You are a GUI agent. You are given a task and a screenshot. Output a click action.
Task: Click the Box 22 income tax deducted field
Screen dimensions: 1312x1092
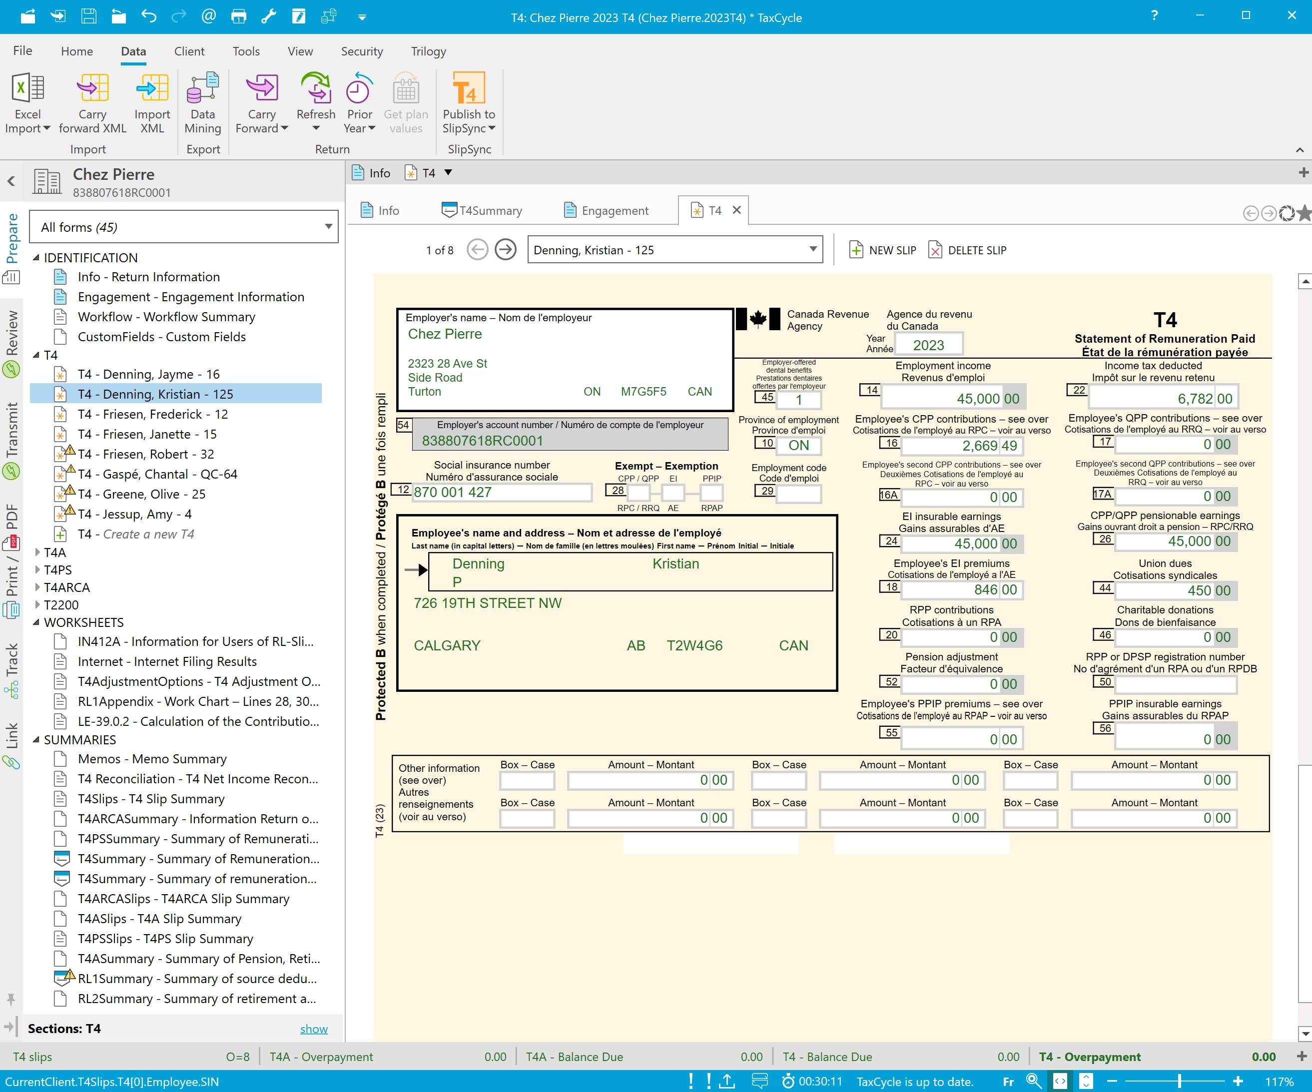[x=1163, y=398]
